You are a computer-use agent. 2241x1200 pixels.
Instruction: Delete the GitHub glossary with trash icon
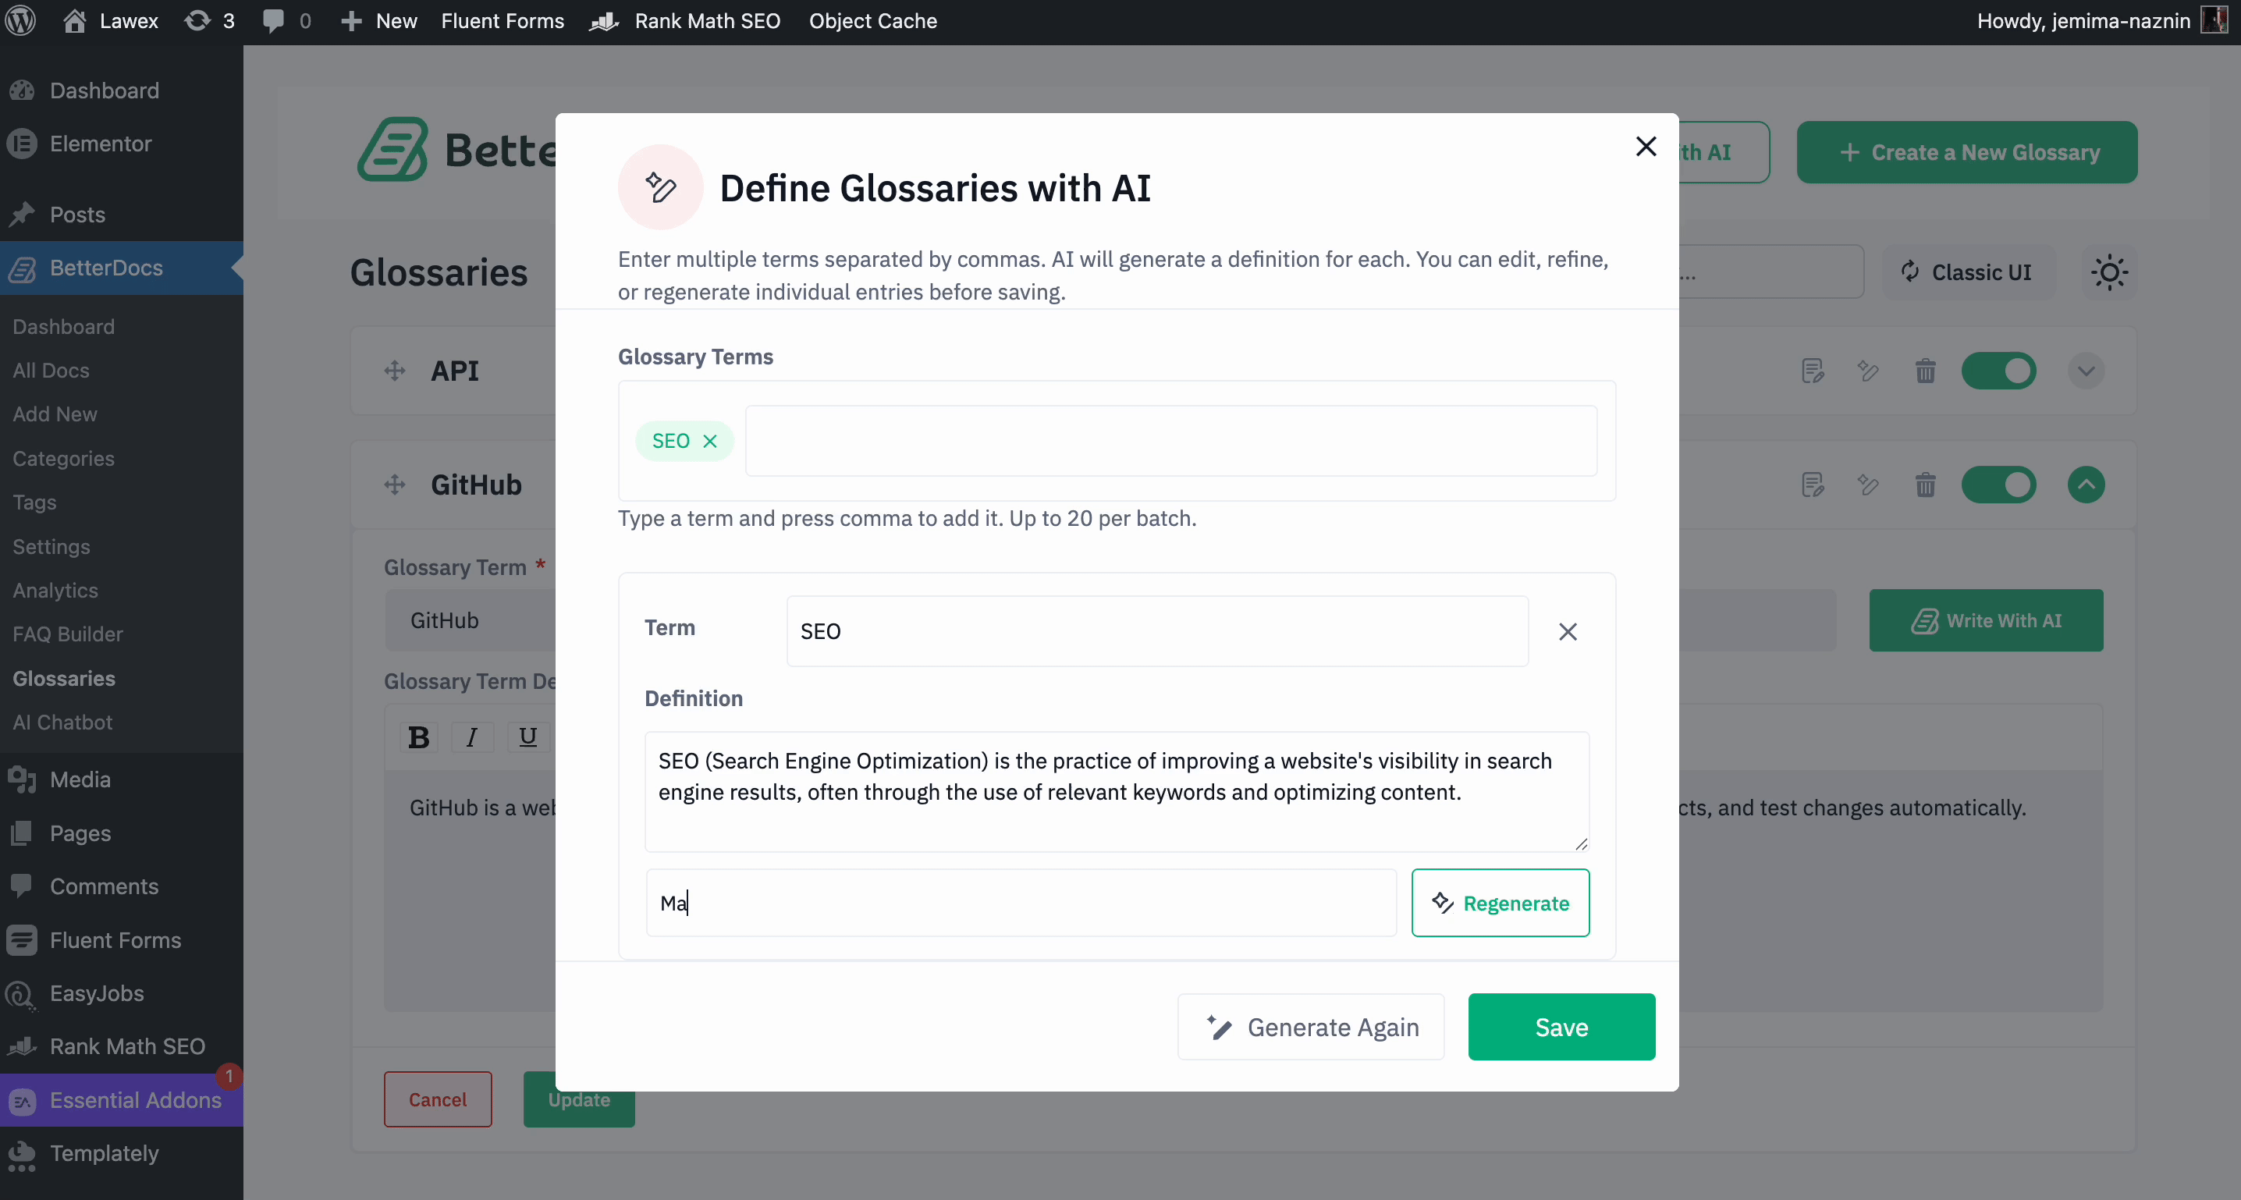(x=1925, y=485)
